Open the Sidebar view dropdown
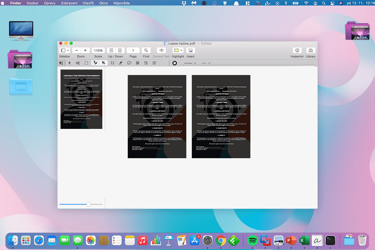 tap(64, 50)
